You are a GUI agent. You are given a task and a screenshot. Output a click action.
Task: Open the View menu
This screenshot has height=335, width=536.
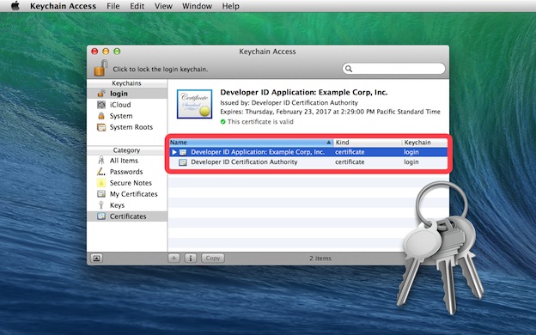[163, 6]
